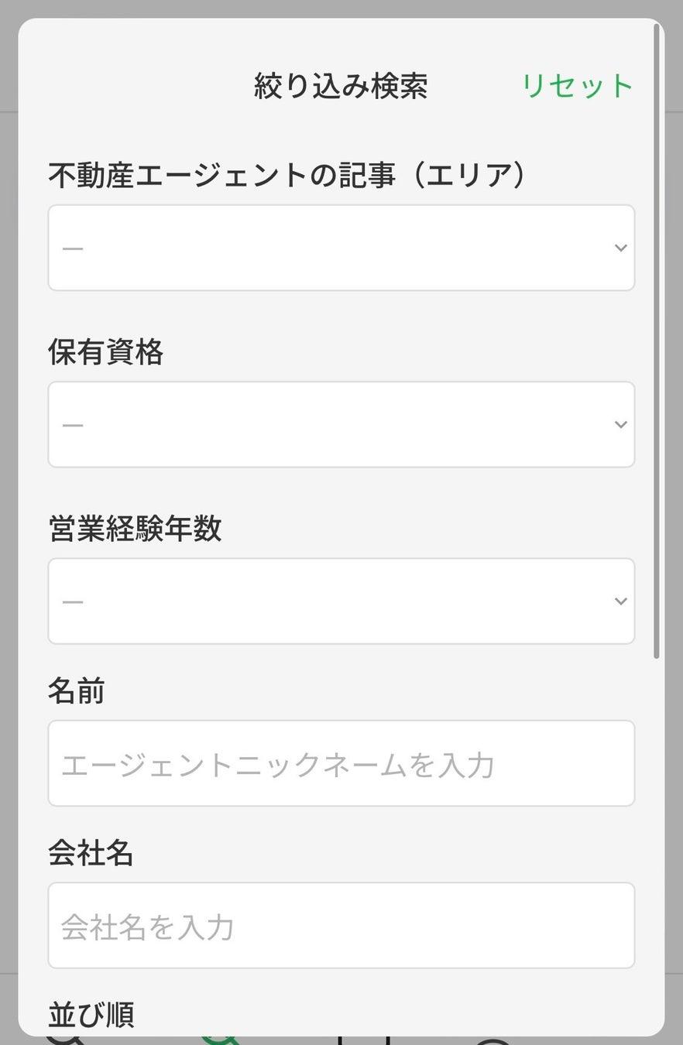Click the 不動産エージェントの記事（エリア） field label
This screenshot has width=683, height=1045.
[x=287, y=176]
